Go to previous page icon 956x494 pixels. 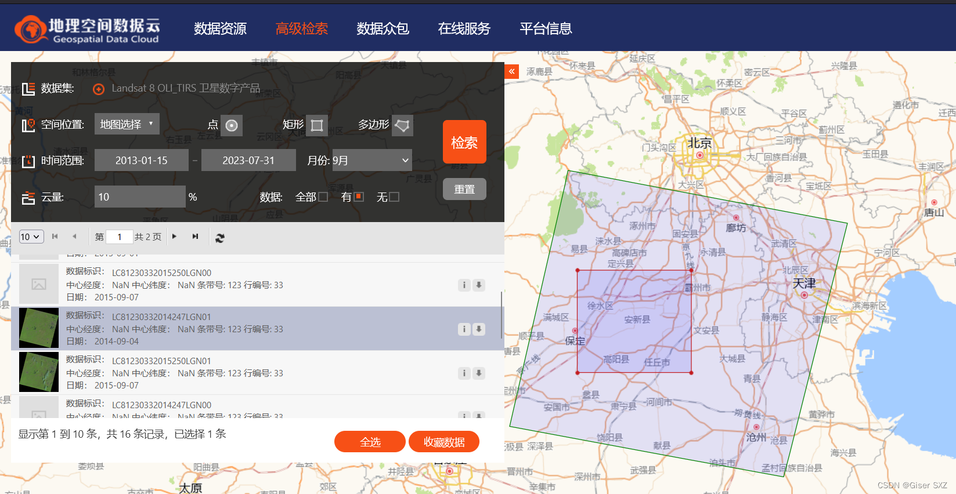(x=74, y=237)
